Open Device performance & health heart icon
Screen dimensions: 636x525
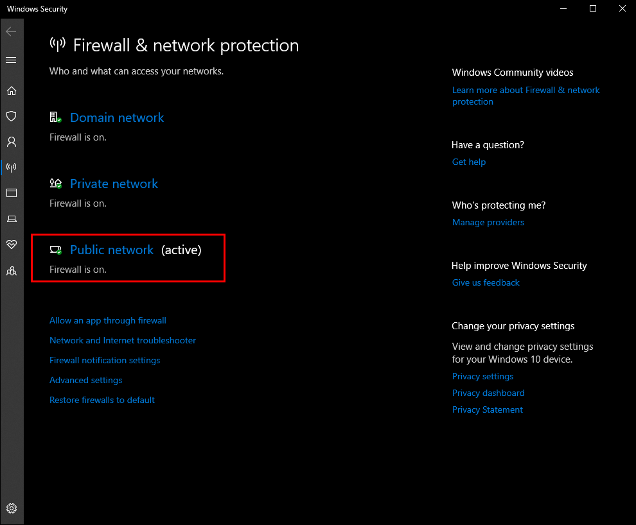coord(11,245)
